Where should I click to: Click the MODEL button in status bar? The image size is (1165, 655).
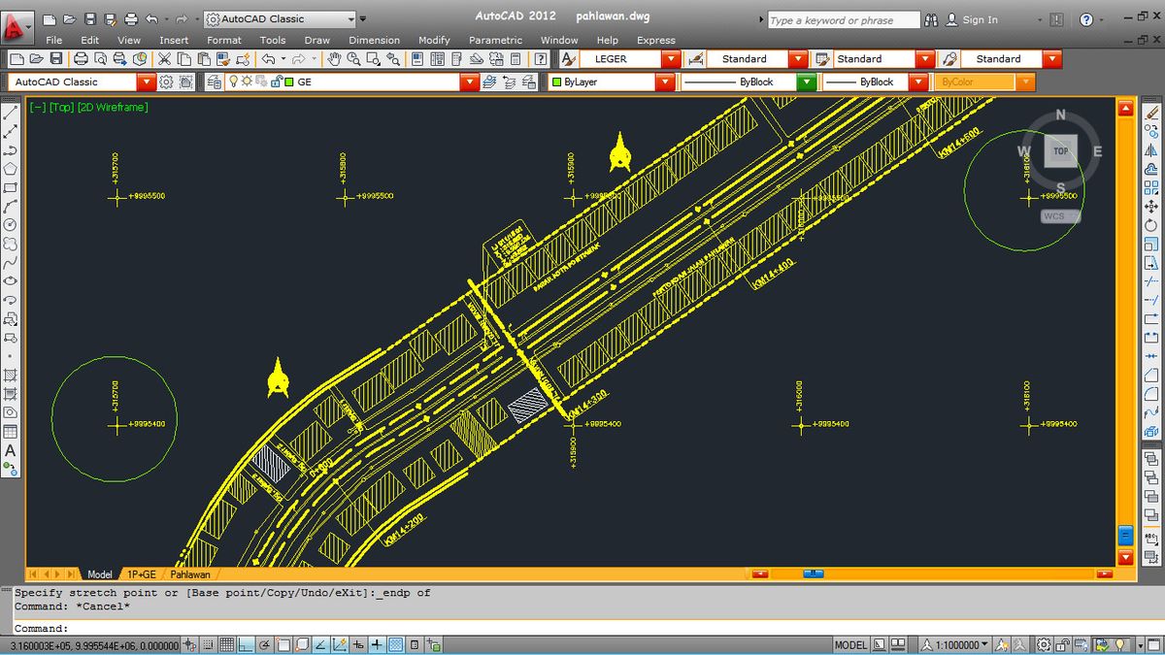tap(851, 645)
